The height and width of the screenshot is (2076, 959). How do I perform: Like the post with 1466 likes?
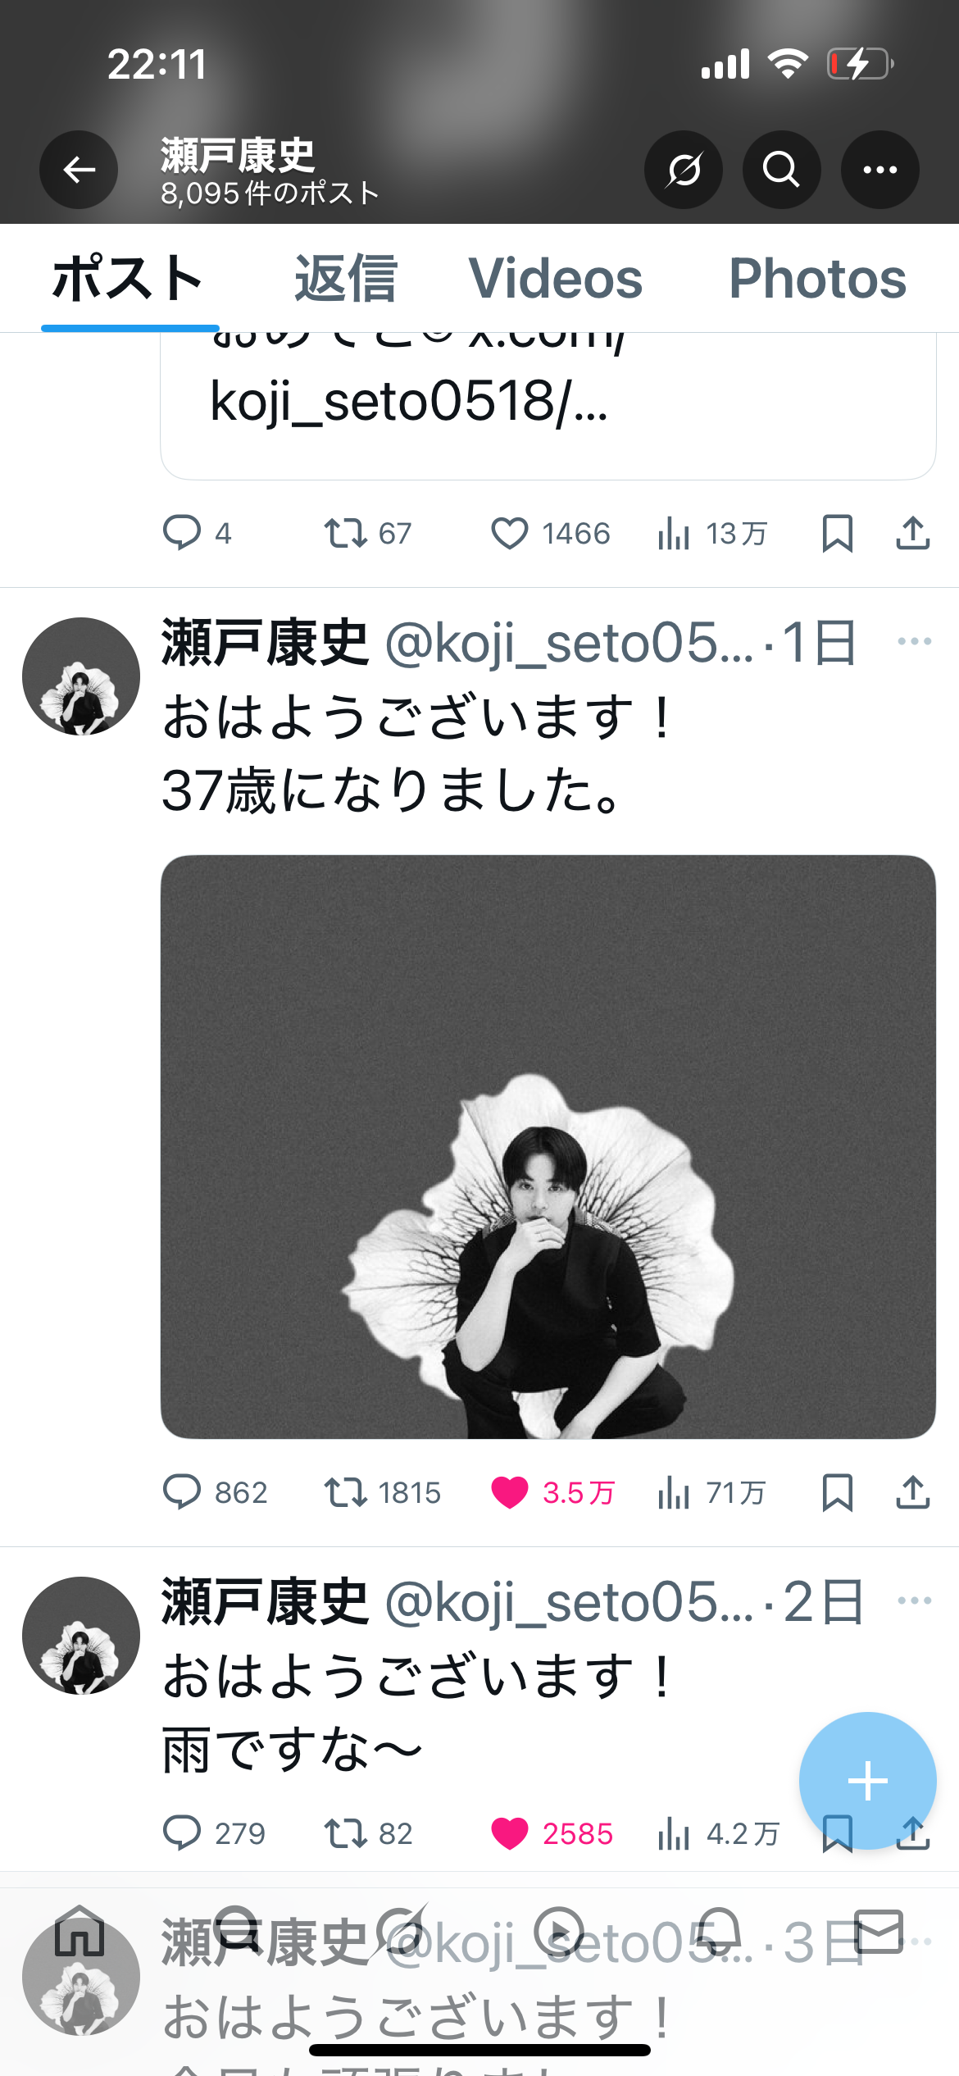(x=509, y=533)
